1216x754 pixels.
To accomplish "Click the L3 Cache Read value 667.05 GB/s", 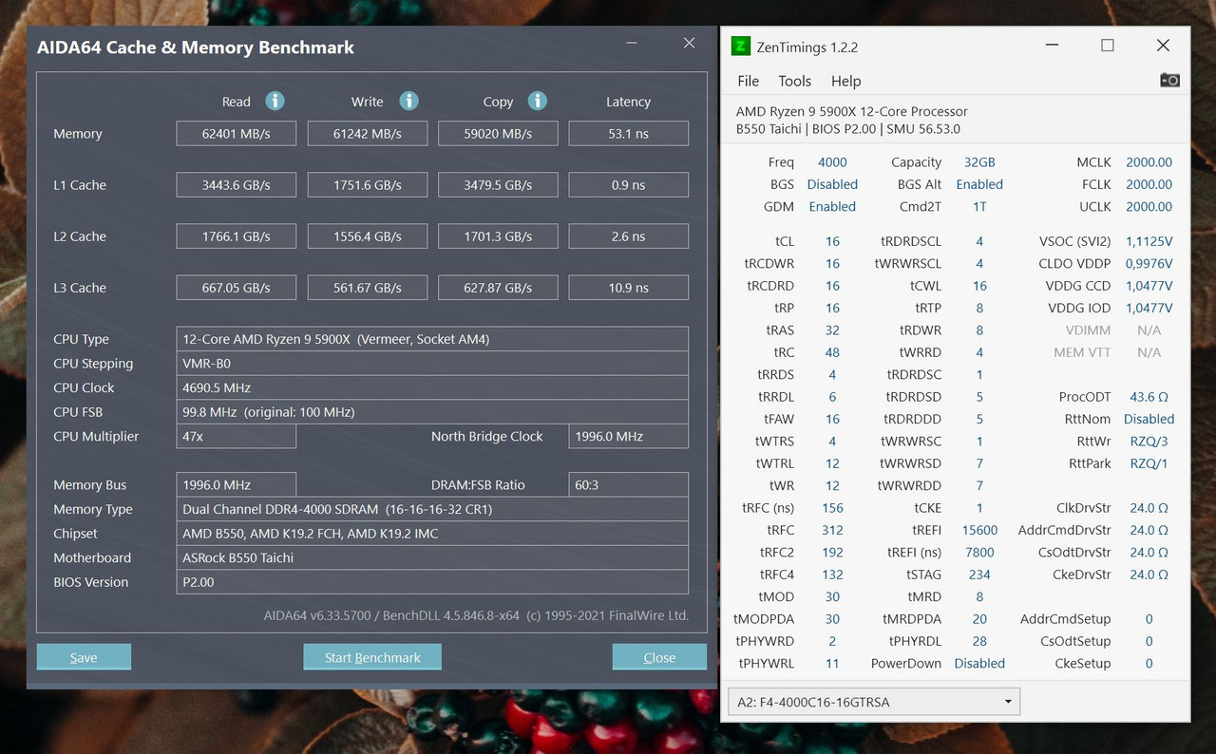I will (x=237, y=288).
